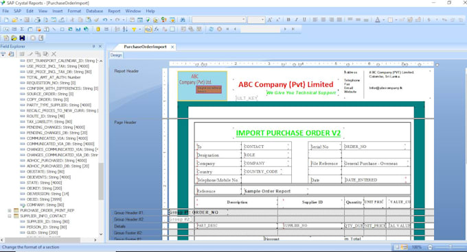The width and height of the screenshot is (467, 252).
Task: Close the PurchaseOrderImport tab
Action: (x=172, y=47)
